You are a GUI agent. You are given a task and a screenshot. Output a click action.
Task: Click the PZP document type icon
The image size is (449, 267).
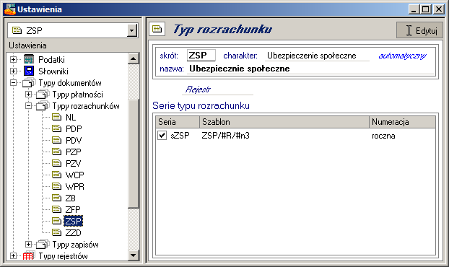(57, 152)
